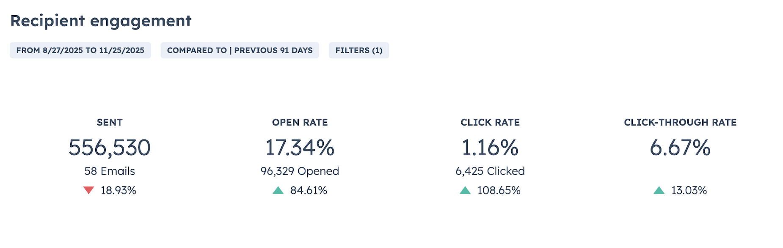Open the FROM 8/27/2025 TO 11/25/2025 date picker

(x=80, y=50)
